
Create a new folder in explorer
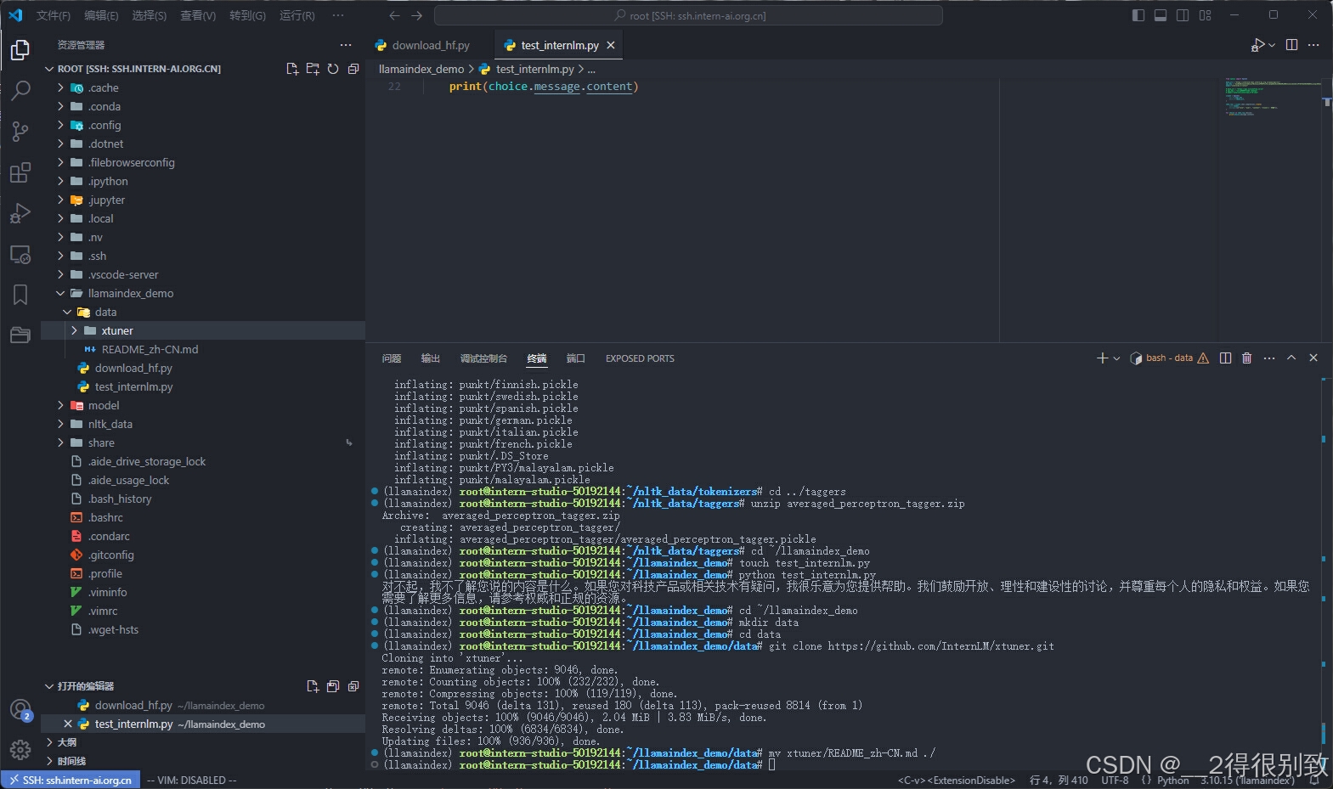click(x=313, y=69)
